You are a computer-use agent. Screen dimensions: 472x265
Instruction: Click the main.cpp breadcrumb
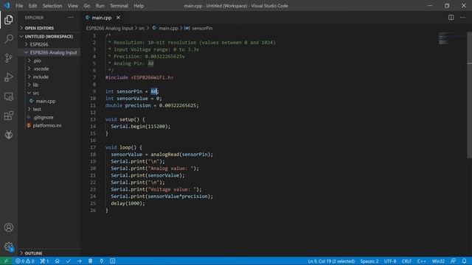pos(165,28)
